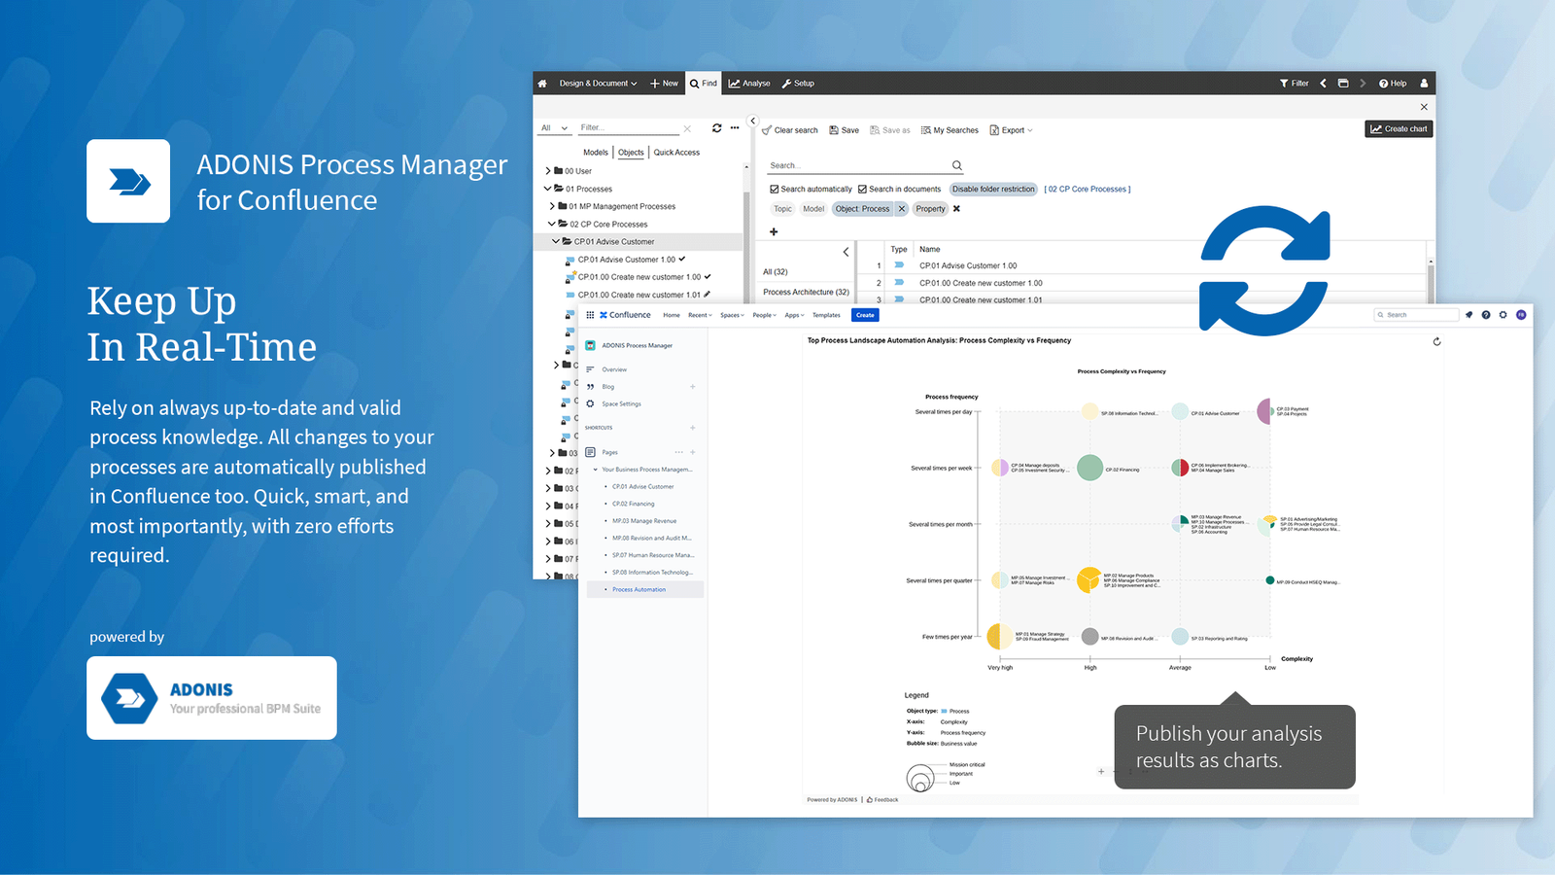Open the Apps dropdown in Confluence
Viewport: 1555px width, 875px height.
(x=794, y=315)
